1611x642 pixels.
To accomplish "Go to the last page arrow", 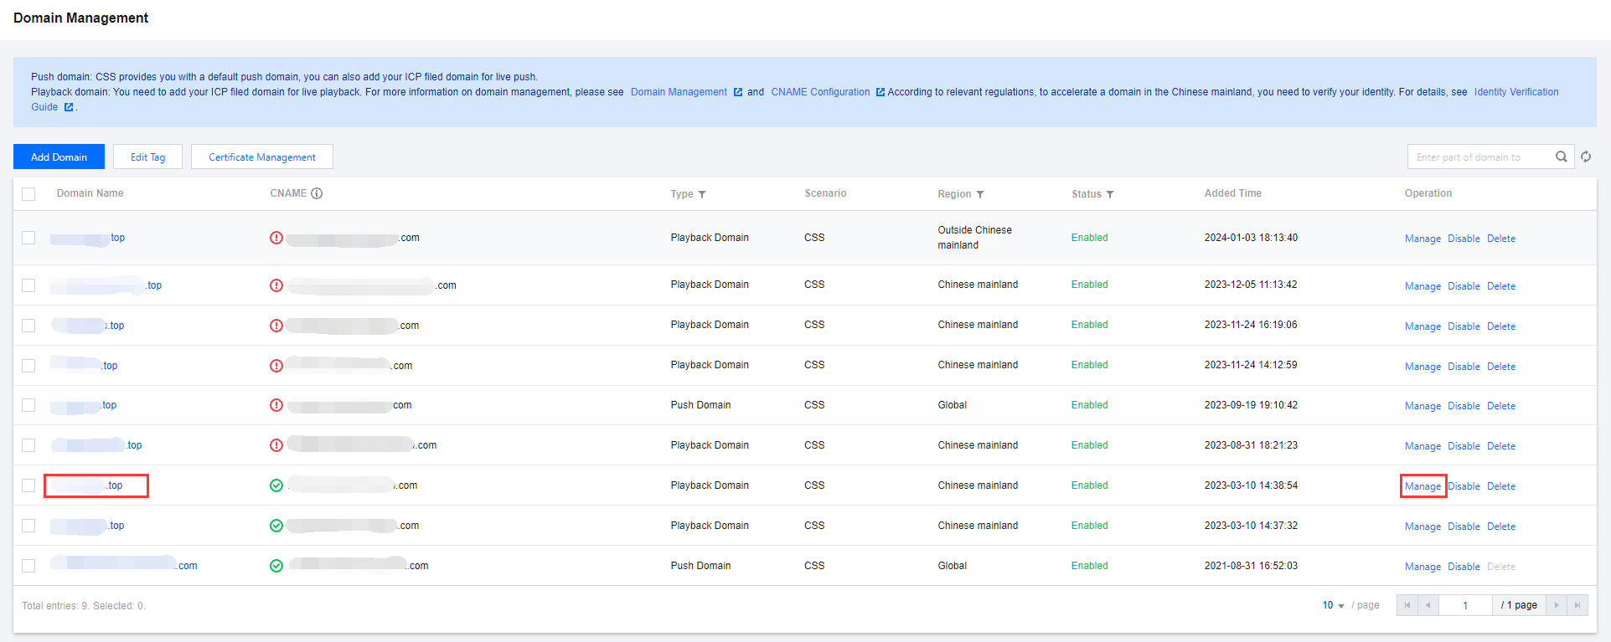I will (1577, 605).
